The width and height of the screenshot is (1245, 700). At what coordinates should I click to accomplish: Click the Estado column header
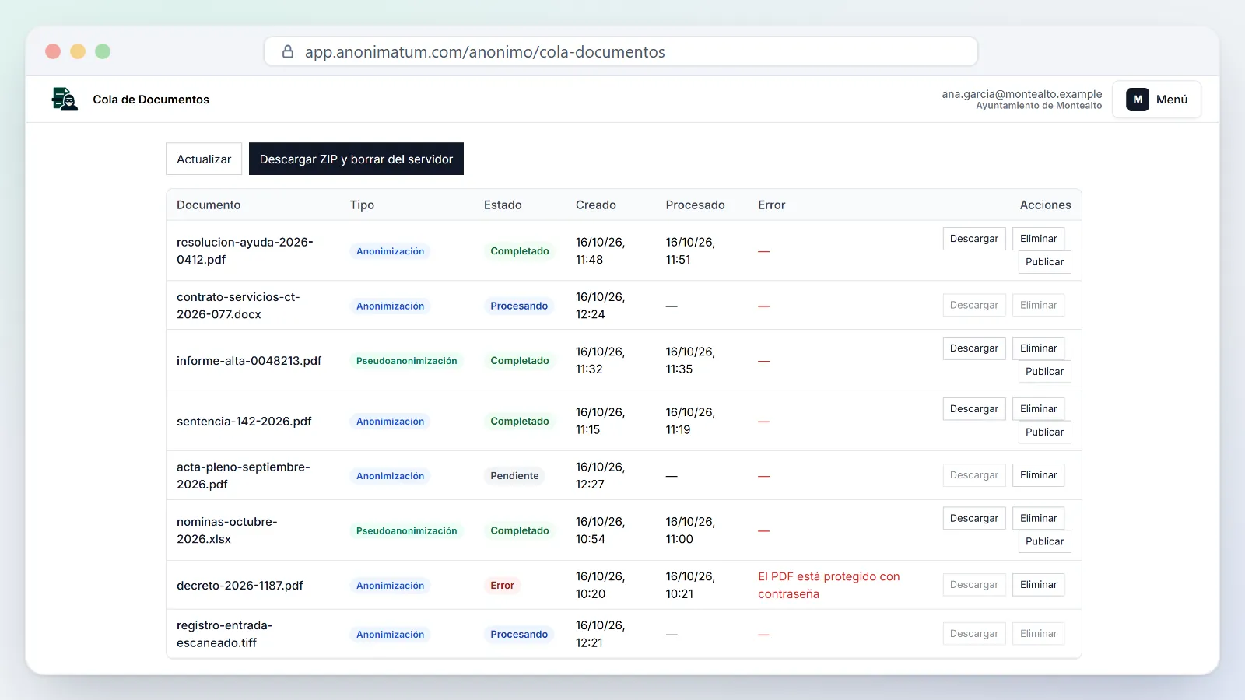tap(503, 205)
